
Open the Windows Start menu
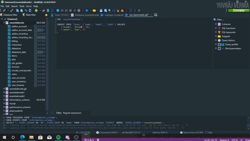tap(4, 137)
